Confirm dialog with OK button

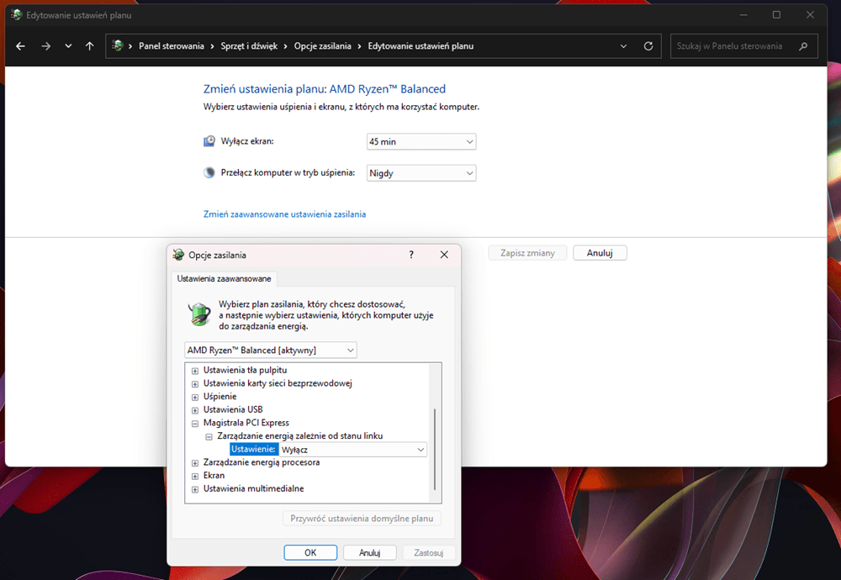(x=310, y=552)
